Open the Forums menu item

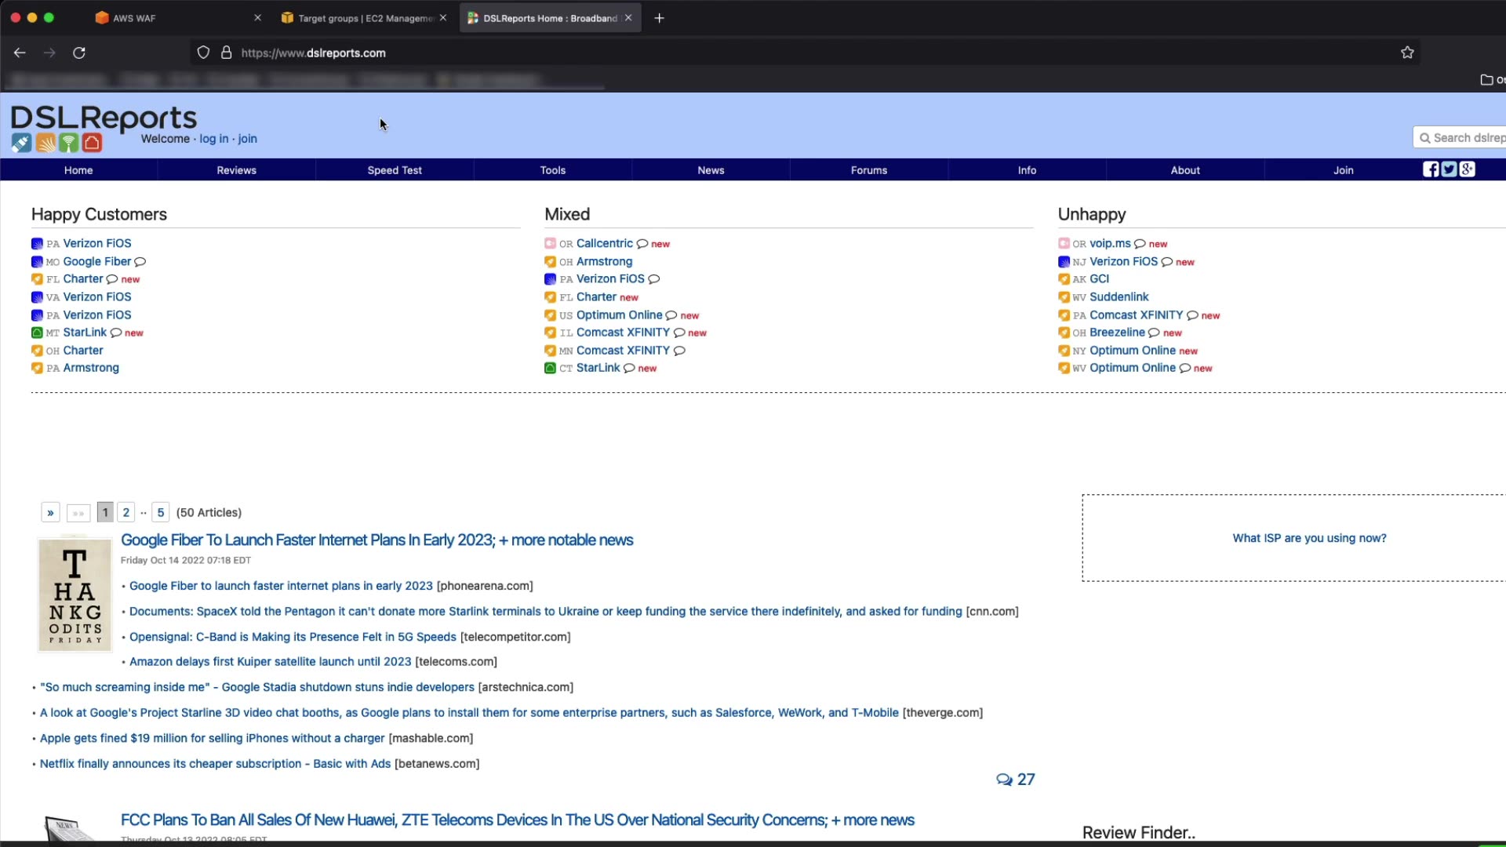(868, 170)
